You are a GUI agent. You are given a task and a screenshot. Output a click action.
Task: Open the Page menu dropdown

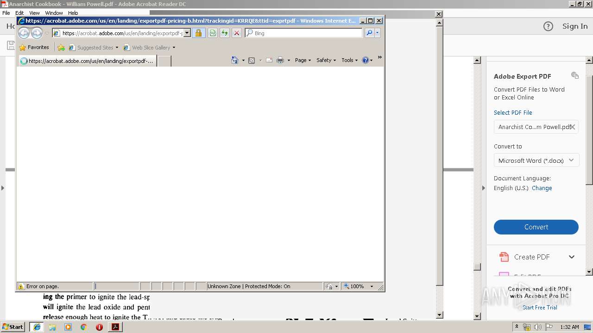pyautogui.click(x=303, y=60)
